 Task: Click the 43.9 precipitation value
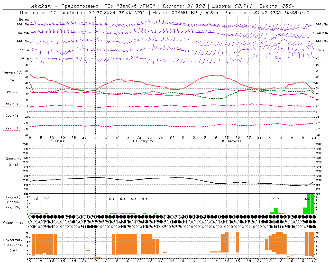[x=308, y=199]
